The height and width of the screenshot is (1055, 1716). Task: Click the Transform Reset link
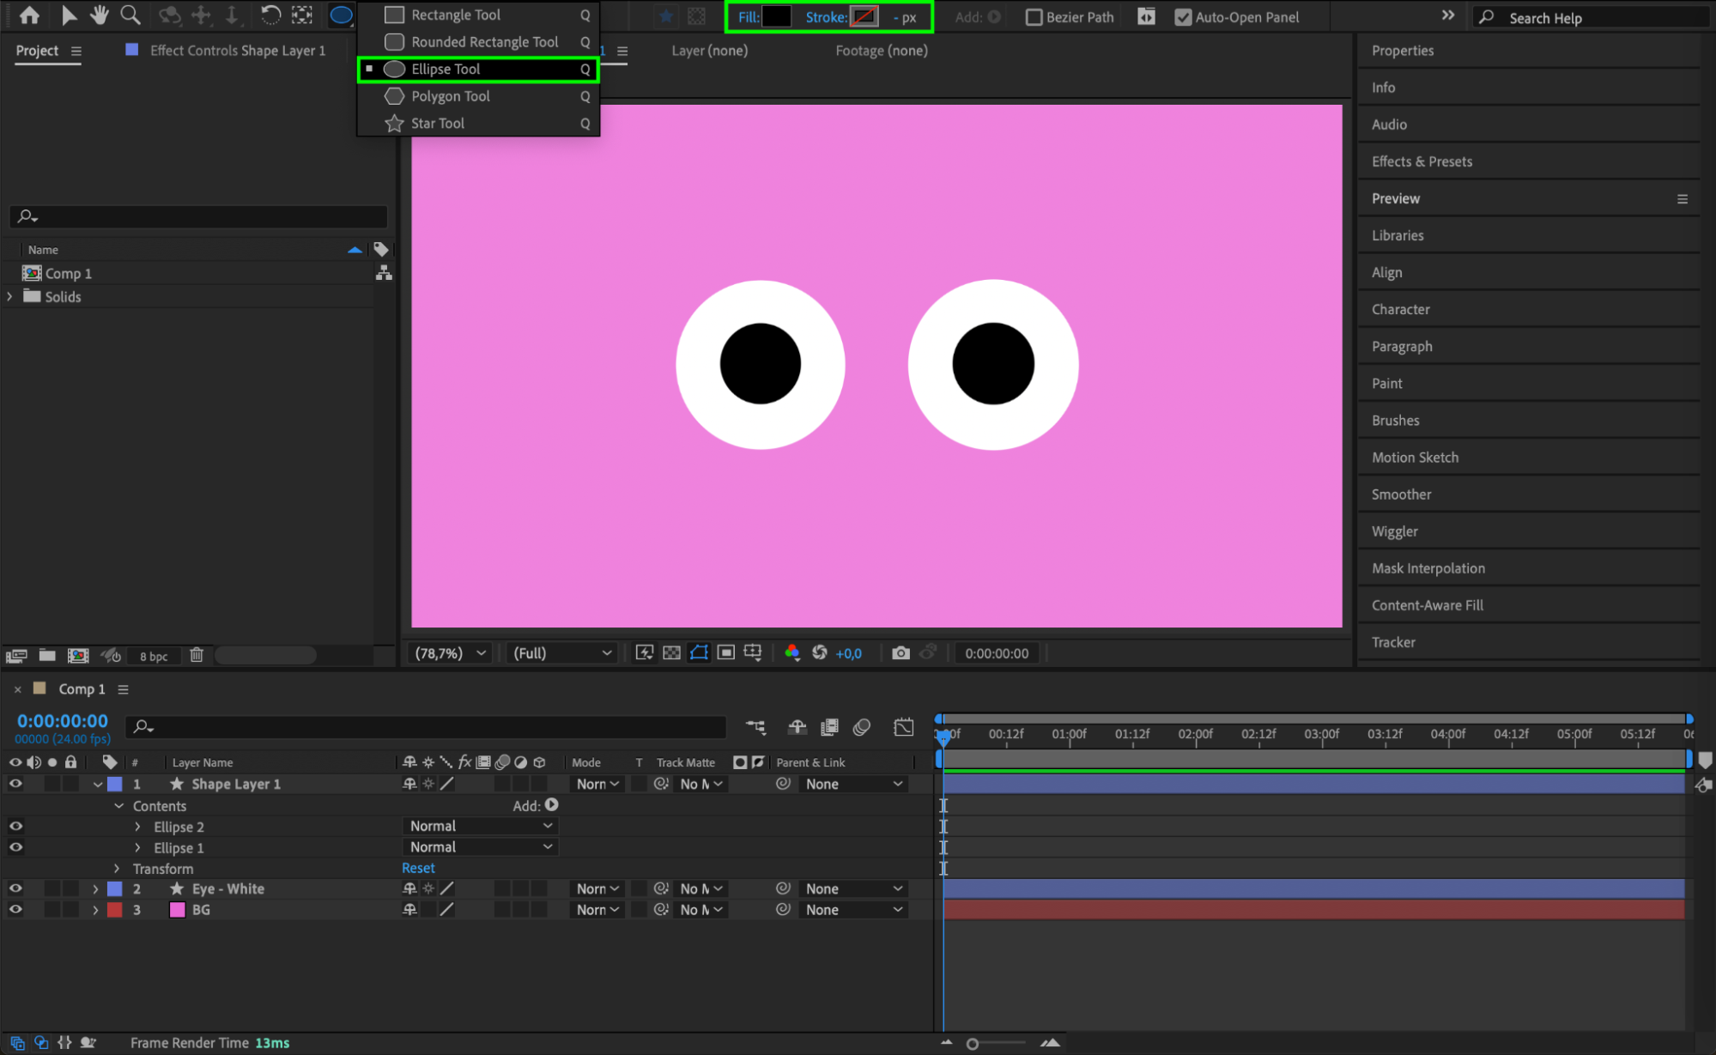(418, 869)
